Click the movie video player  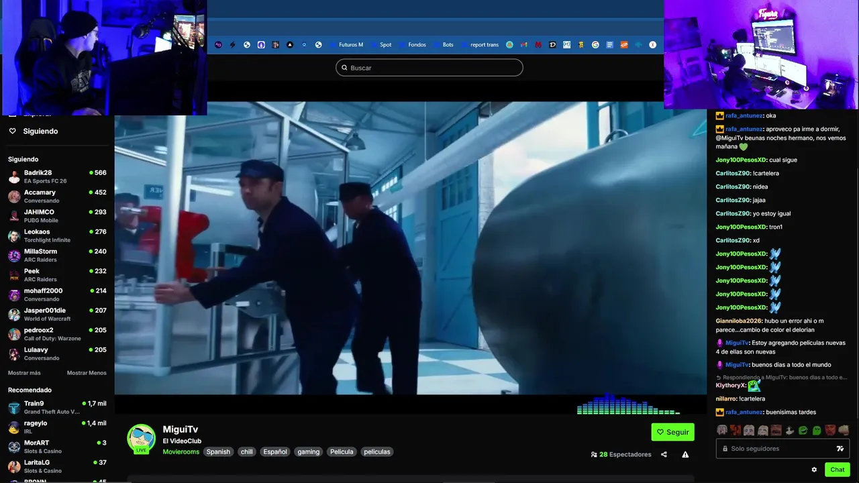coord(411,248)
